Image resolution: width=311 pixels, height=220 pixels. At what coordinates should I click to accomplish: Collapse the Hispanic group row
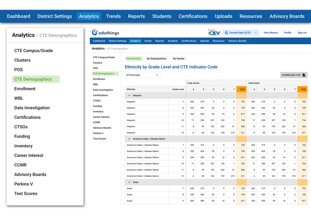click(129, 96)
